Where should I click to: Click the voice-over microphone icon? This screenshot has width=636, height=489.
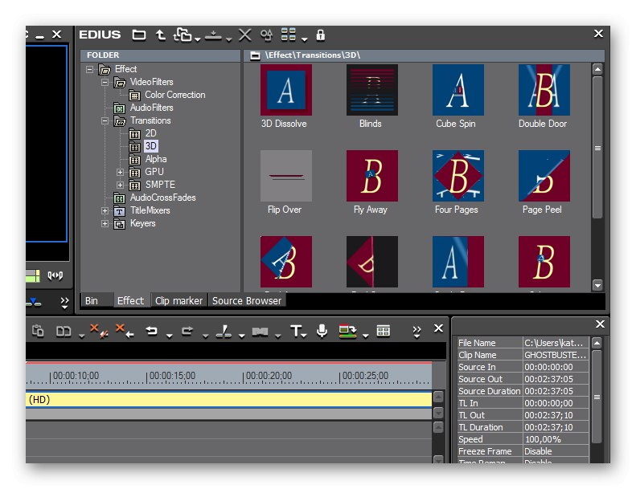pos(322,331)
